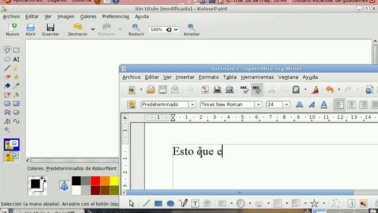Expand the New document arrow in Writer
Viewport: 378px width, 213px height.
[141, 89]
